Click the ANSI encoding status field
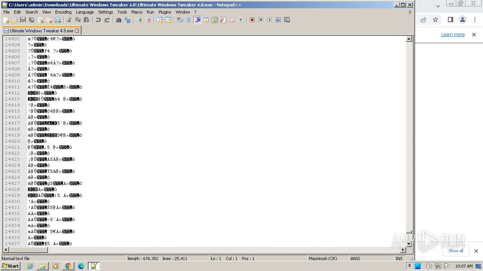Viewport: 483px width, 271px height. pyautogui.click(x=371, y=258)
